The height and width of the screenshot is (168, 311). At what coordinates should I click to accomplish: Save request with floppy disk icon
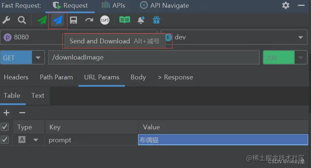pyautogui.click(x=73, y=20)
